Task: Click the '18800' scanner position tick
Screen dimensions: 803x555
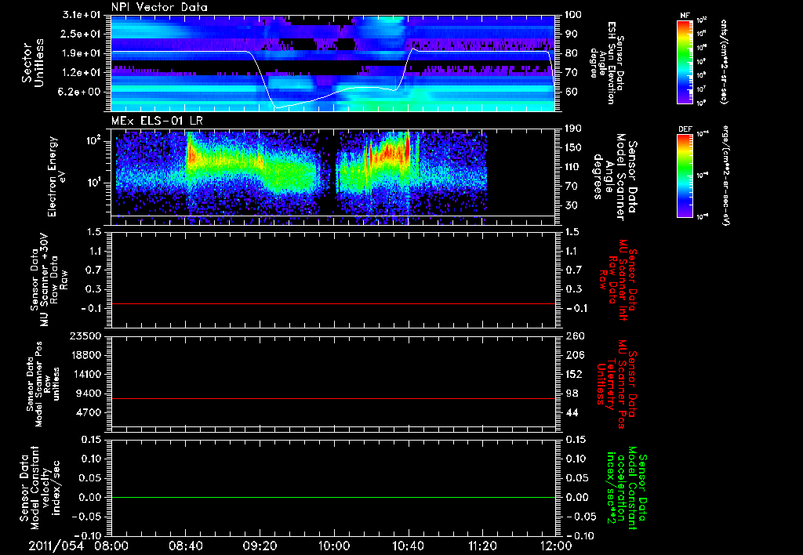Action: (x=86, y=355)
